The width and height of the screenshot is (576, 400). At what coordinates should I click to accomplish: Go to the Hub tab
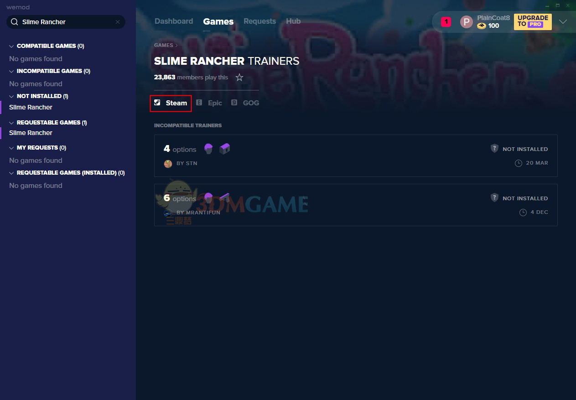293,21
